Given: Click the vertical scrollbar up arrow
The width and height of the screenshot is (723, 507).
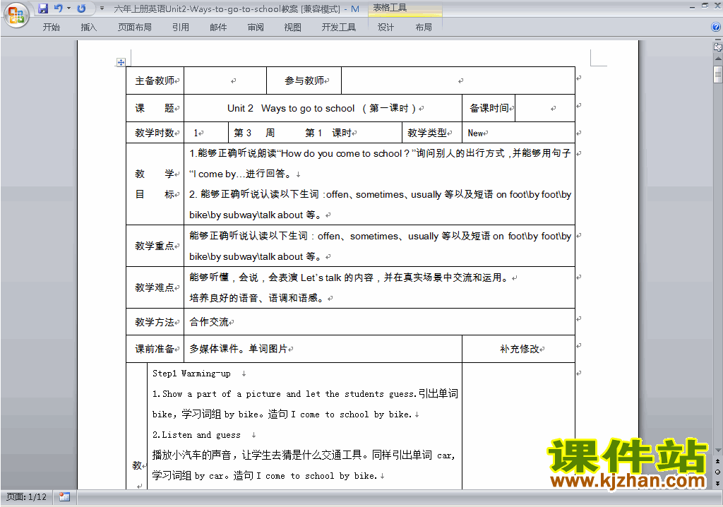Looking at the screenshot, I should click(x=718, y=59).
